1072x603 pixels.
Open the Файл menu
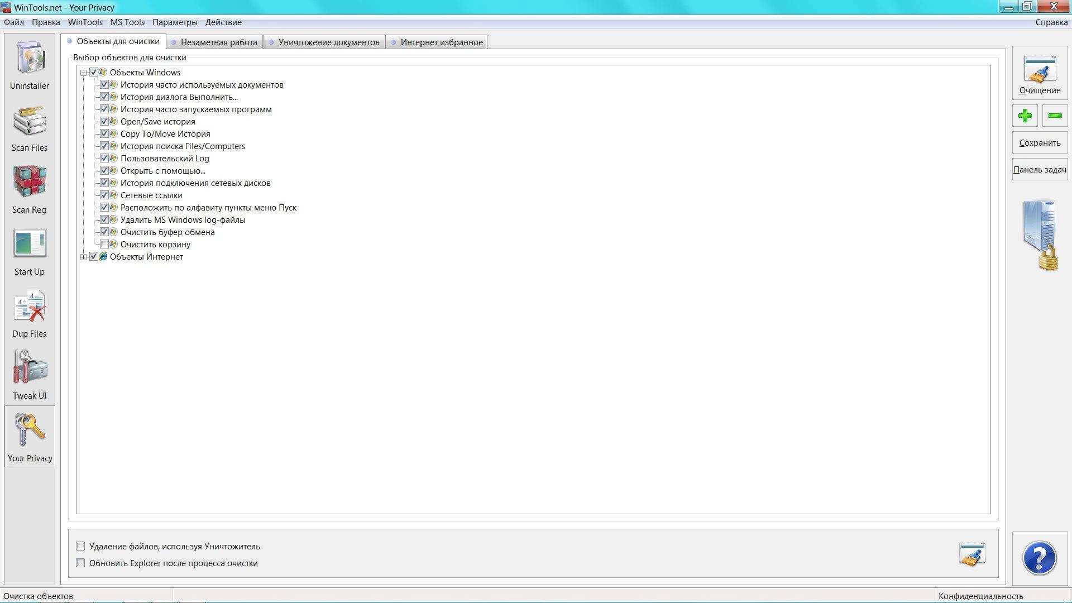point(14,22)
